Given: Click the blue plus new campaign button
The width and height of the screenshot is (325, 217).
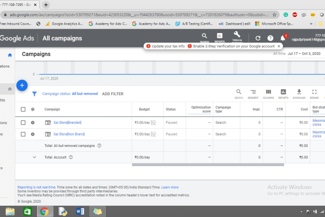Looking at the screenshot, I should coord(22,85).
